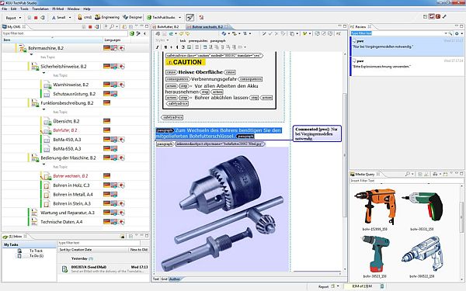Click the garbage collector trash icon in status bar
The image size is (466, 291).
pos(381,286)
